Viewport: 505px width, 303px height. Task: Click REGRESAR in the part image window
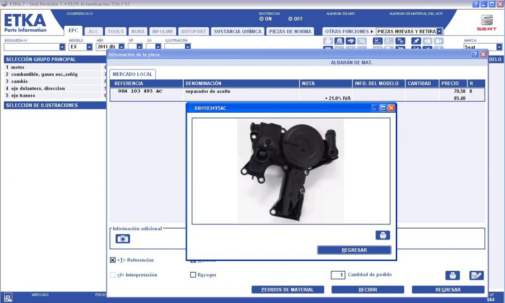(354, 250)
